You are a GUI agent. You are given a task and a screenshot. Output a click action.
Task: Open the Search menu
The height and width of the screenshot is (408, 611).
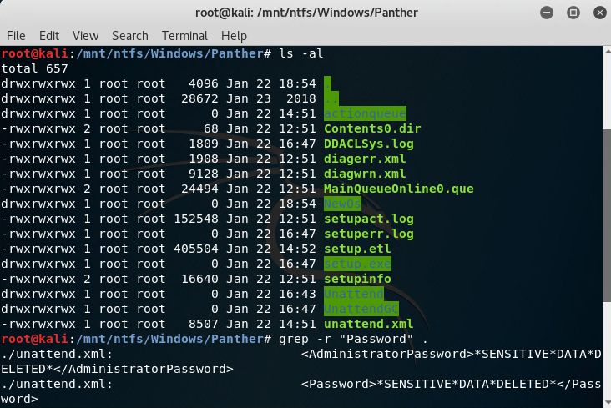pos(129,36)
